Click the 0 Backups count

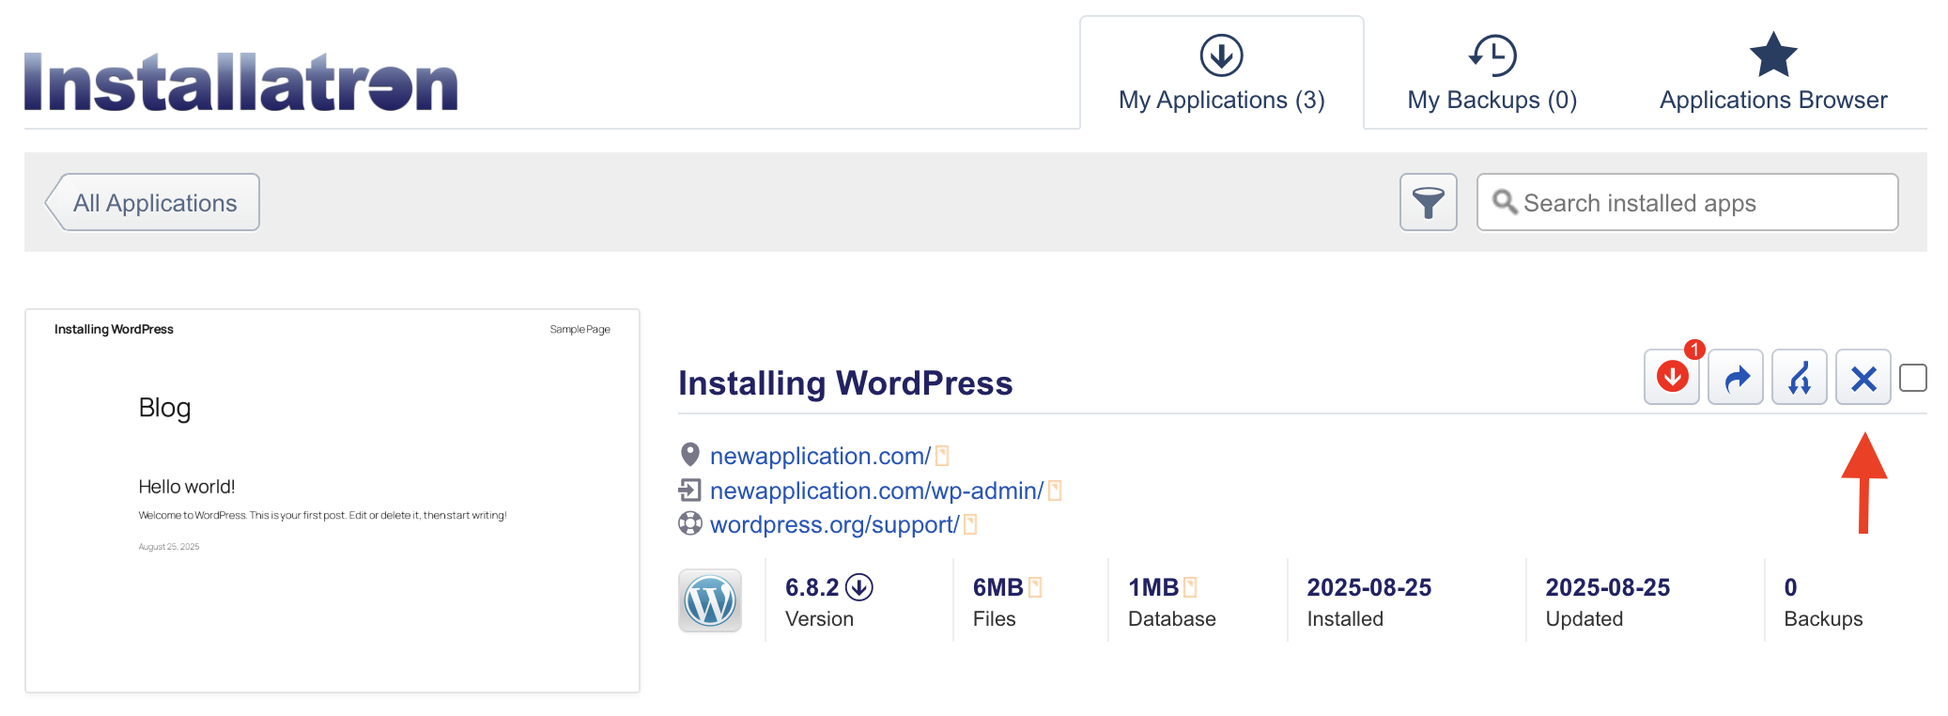click(x=1791, y=587)
